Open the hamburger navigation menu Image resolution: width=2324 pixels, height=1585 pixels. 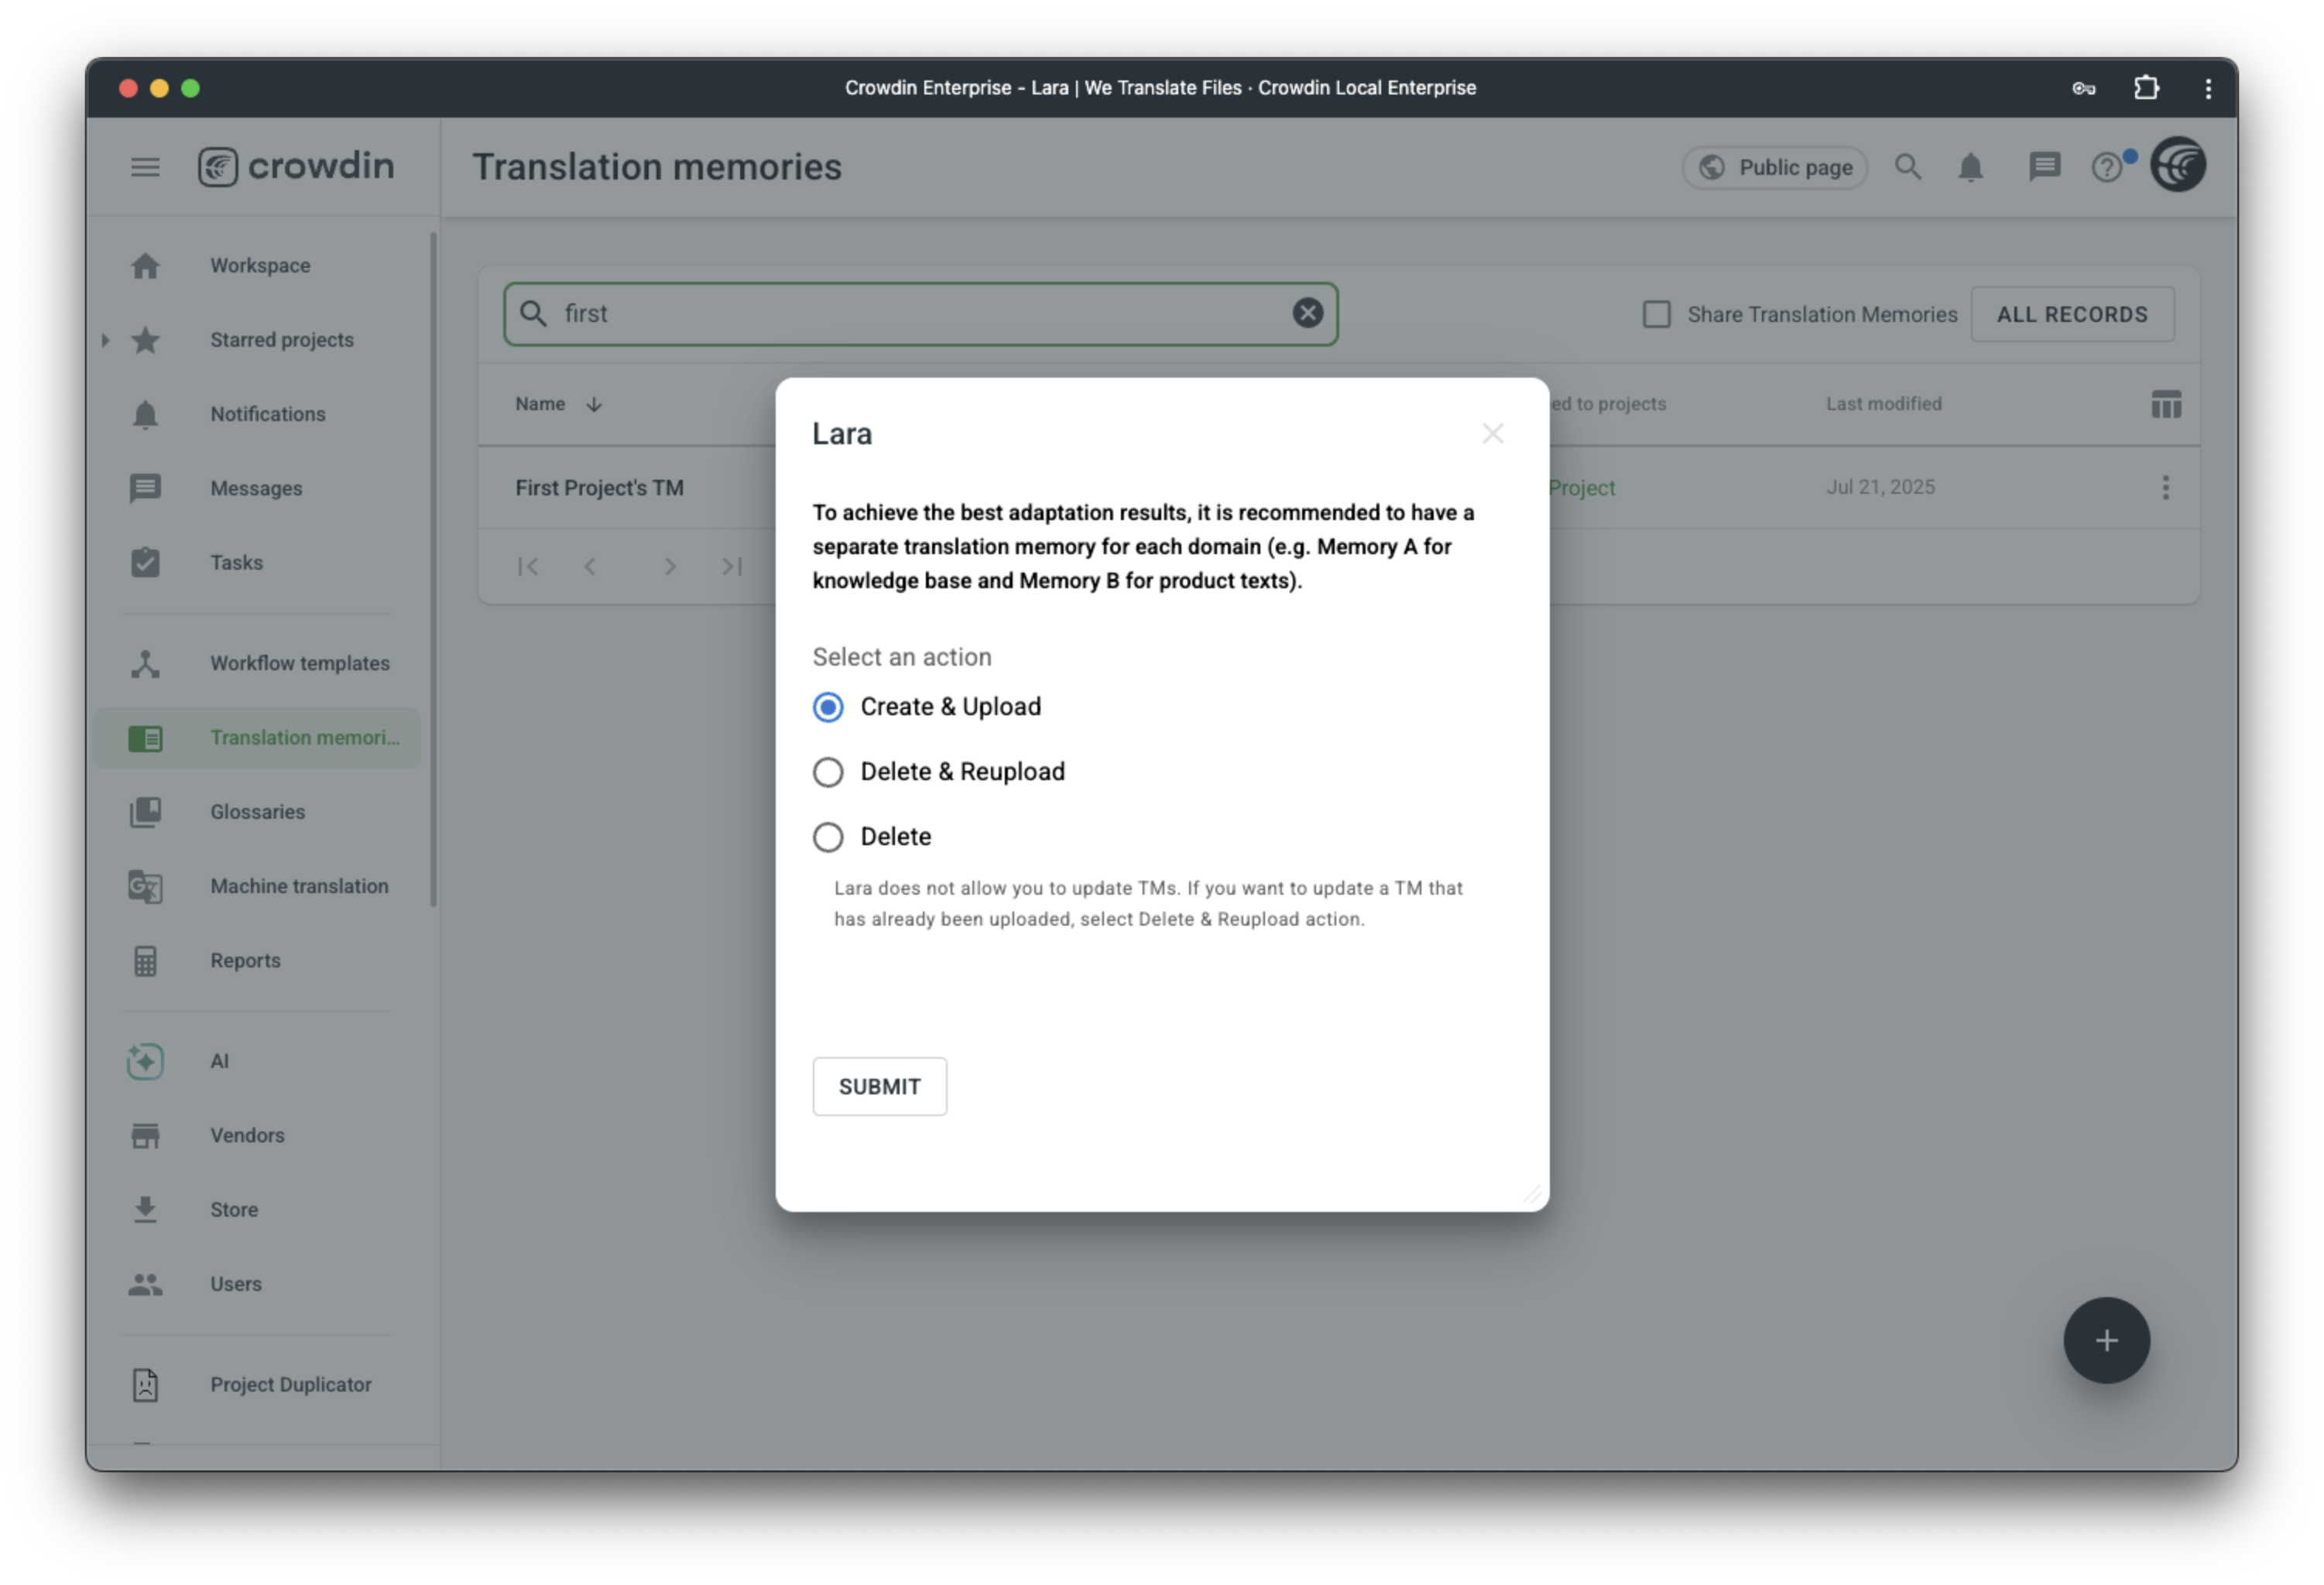point(145,167)
